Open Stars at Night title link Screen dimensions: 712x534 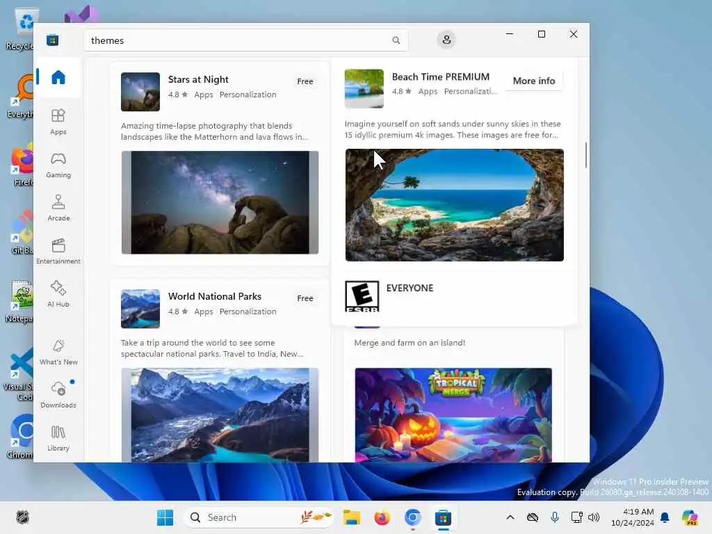(x=198, y=79)
